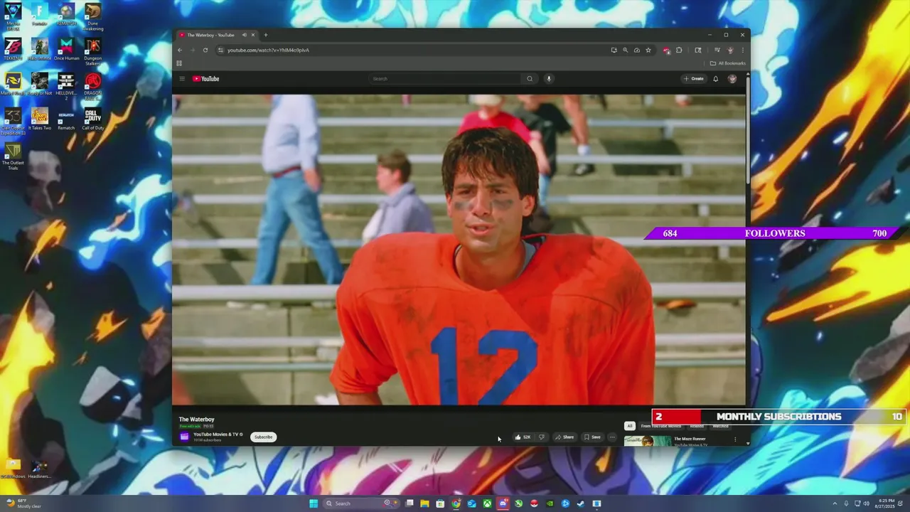Click the YouTube search magnifier button

click(x=530, y=79)
